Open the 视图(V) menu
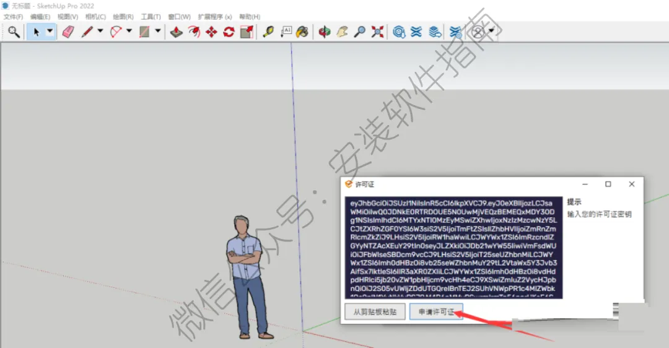669x348 pixels. click(x=68, y=17)
